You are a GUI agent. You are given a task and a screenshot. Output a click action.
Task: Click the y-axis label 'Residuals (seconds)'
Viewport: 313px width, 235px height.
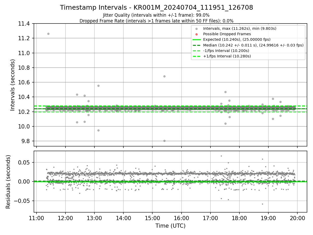8,182
